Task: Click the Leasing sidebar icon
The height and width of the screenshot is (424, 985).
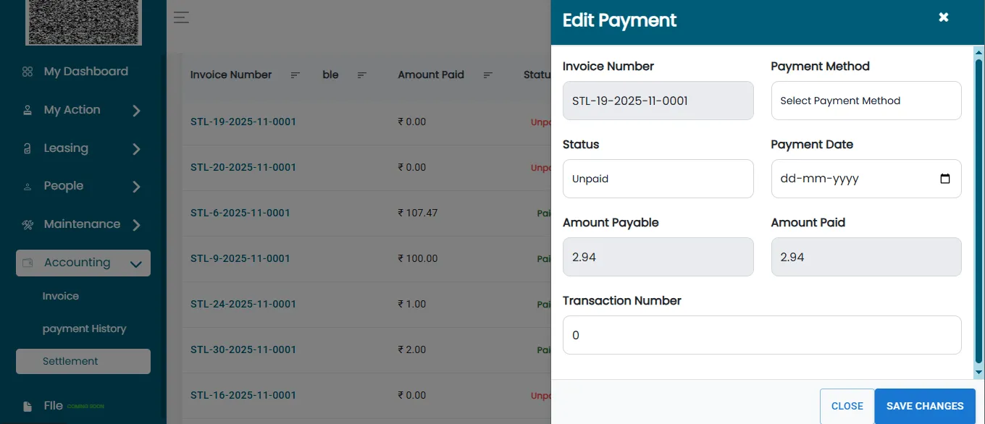Action: [x=28, y=148]
